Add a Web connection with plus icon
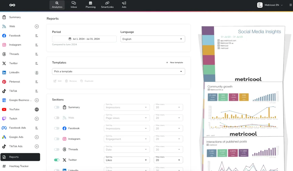Viewport: 293px width, 171px height. click(x=37, y=27)
